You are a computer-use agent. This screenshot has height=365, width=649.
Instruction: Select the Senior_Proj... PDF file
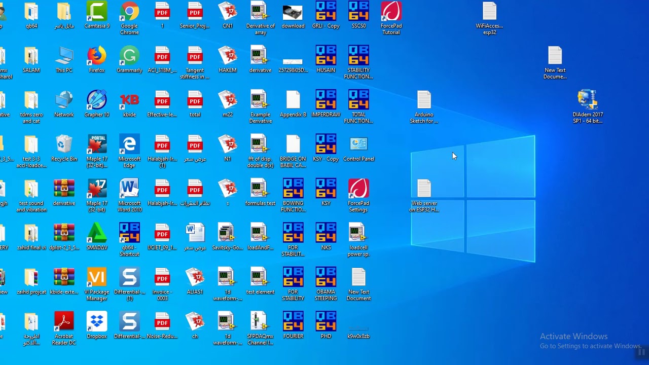pos(195,16)
